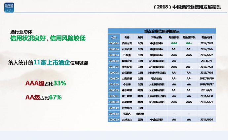Select stock code '000568'
This screenshot has height=140, width=228.
(114, 43)
